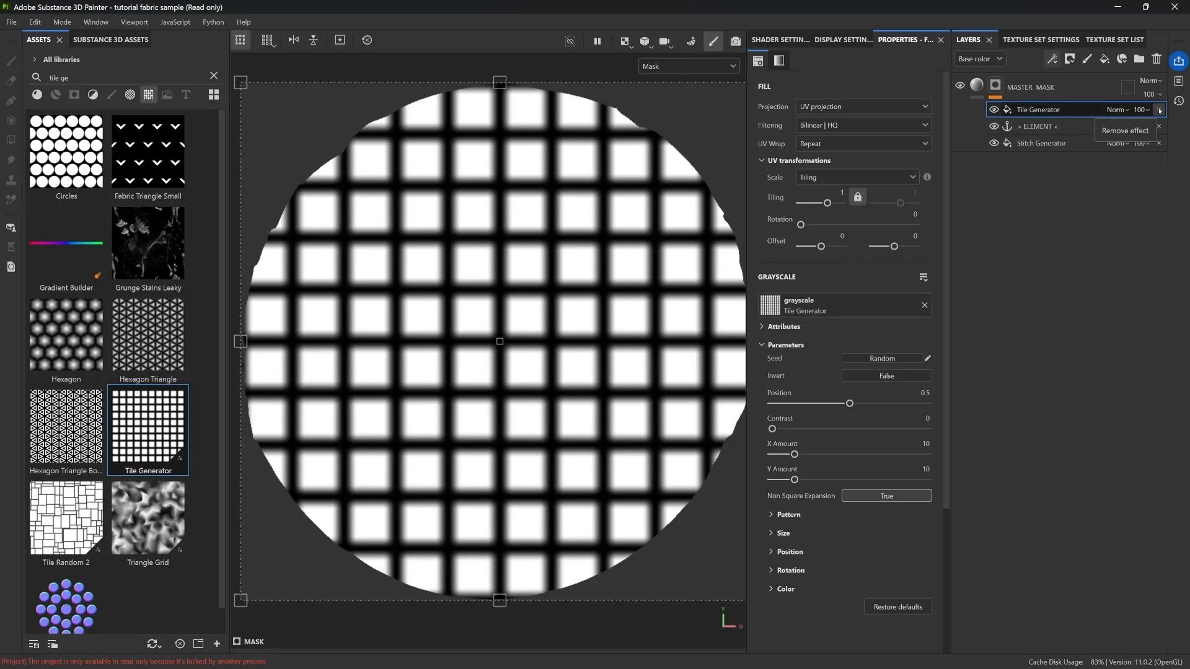Switch assets to grid view icon

point(214,95)
